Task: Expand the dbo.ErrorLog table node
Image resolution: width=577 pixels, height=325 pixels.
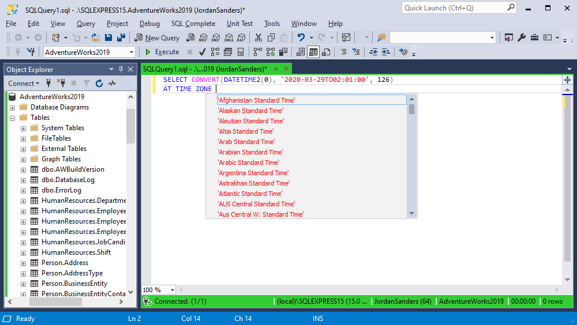Action: pyautogui.click(x=23, y=191)
